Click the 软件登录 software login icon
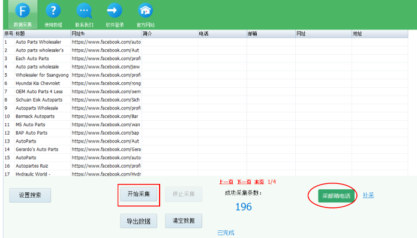This screenshot has height=238, width=417. 115,14
